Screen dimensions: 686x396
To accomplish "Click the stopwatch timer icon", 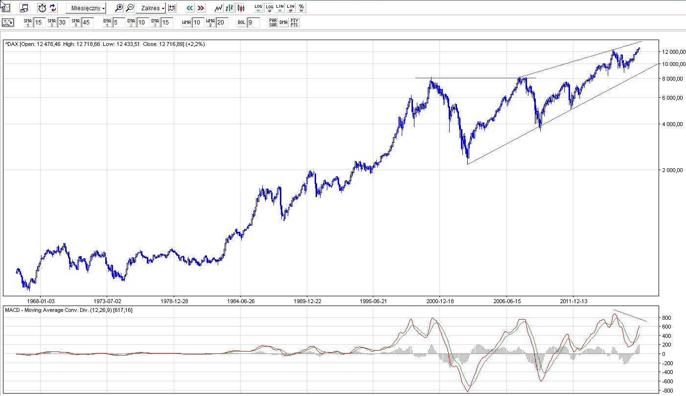I will (x=42, y=8).
